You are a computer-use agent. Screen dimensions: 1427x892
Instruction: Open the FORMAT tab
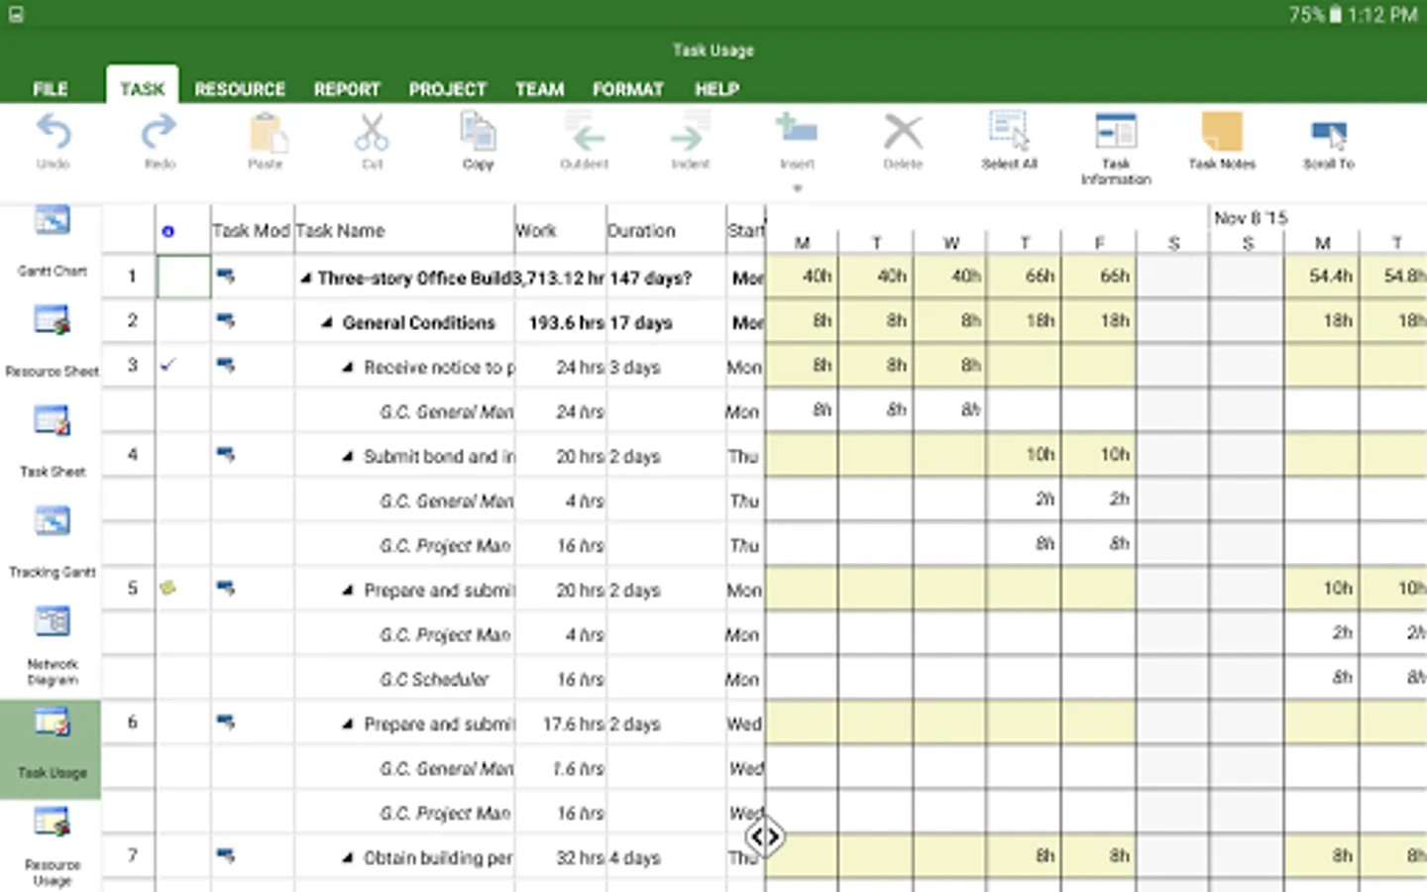[x=628, y=89]
